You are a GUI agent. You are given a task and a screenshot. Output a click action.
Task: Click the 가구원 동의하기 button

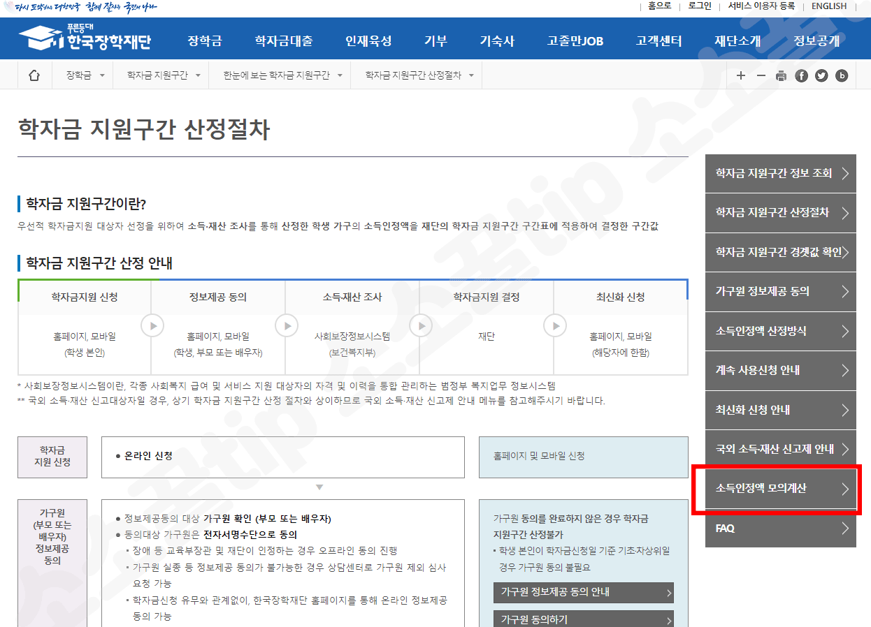click(584, 620)
